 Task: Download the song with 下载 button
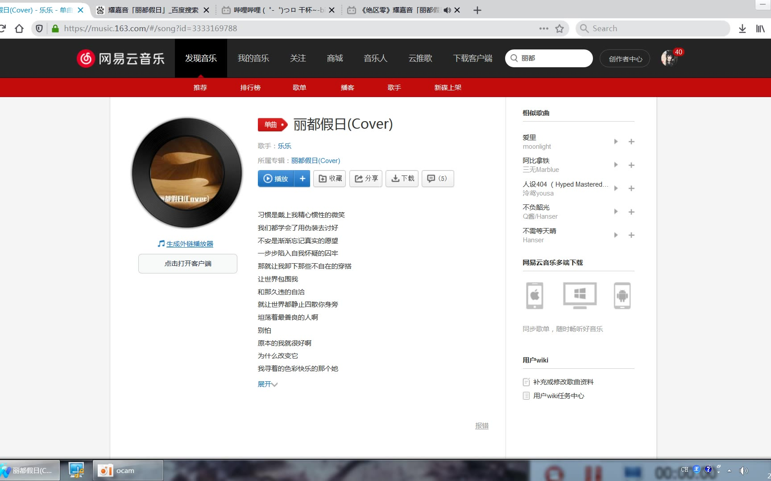(x=402, y=179)
